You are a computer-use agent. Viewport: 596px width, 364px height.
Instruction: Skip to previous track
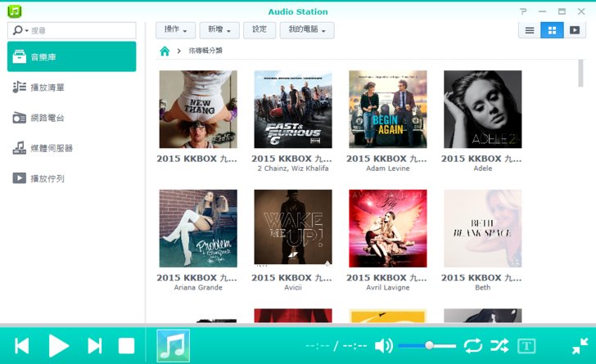tap(21, 346)
